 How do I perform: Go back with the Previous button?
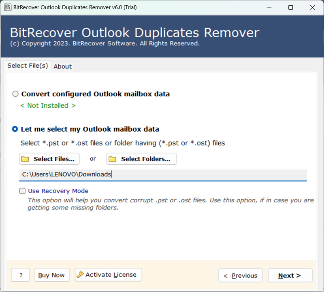pyautogui.click(x=241, y=275)
